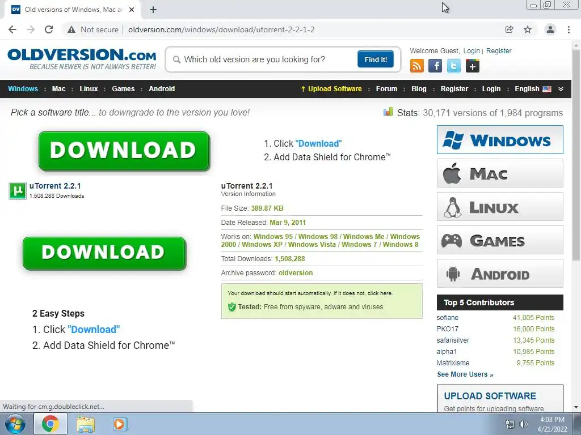Screen dimensions: 581x435
Task: Open the Chrome profile avatar icon
Action: coord(550,29)
